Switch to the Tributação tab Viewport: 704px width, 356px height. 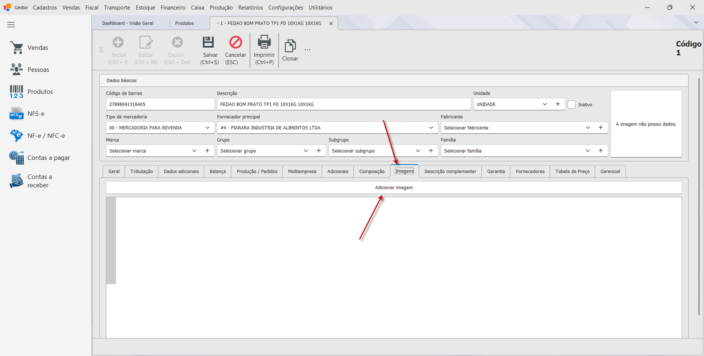[x=142, y=171]
